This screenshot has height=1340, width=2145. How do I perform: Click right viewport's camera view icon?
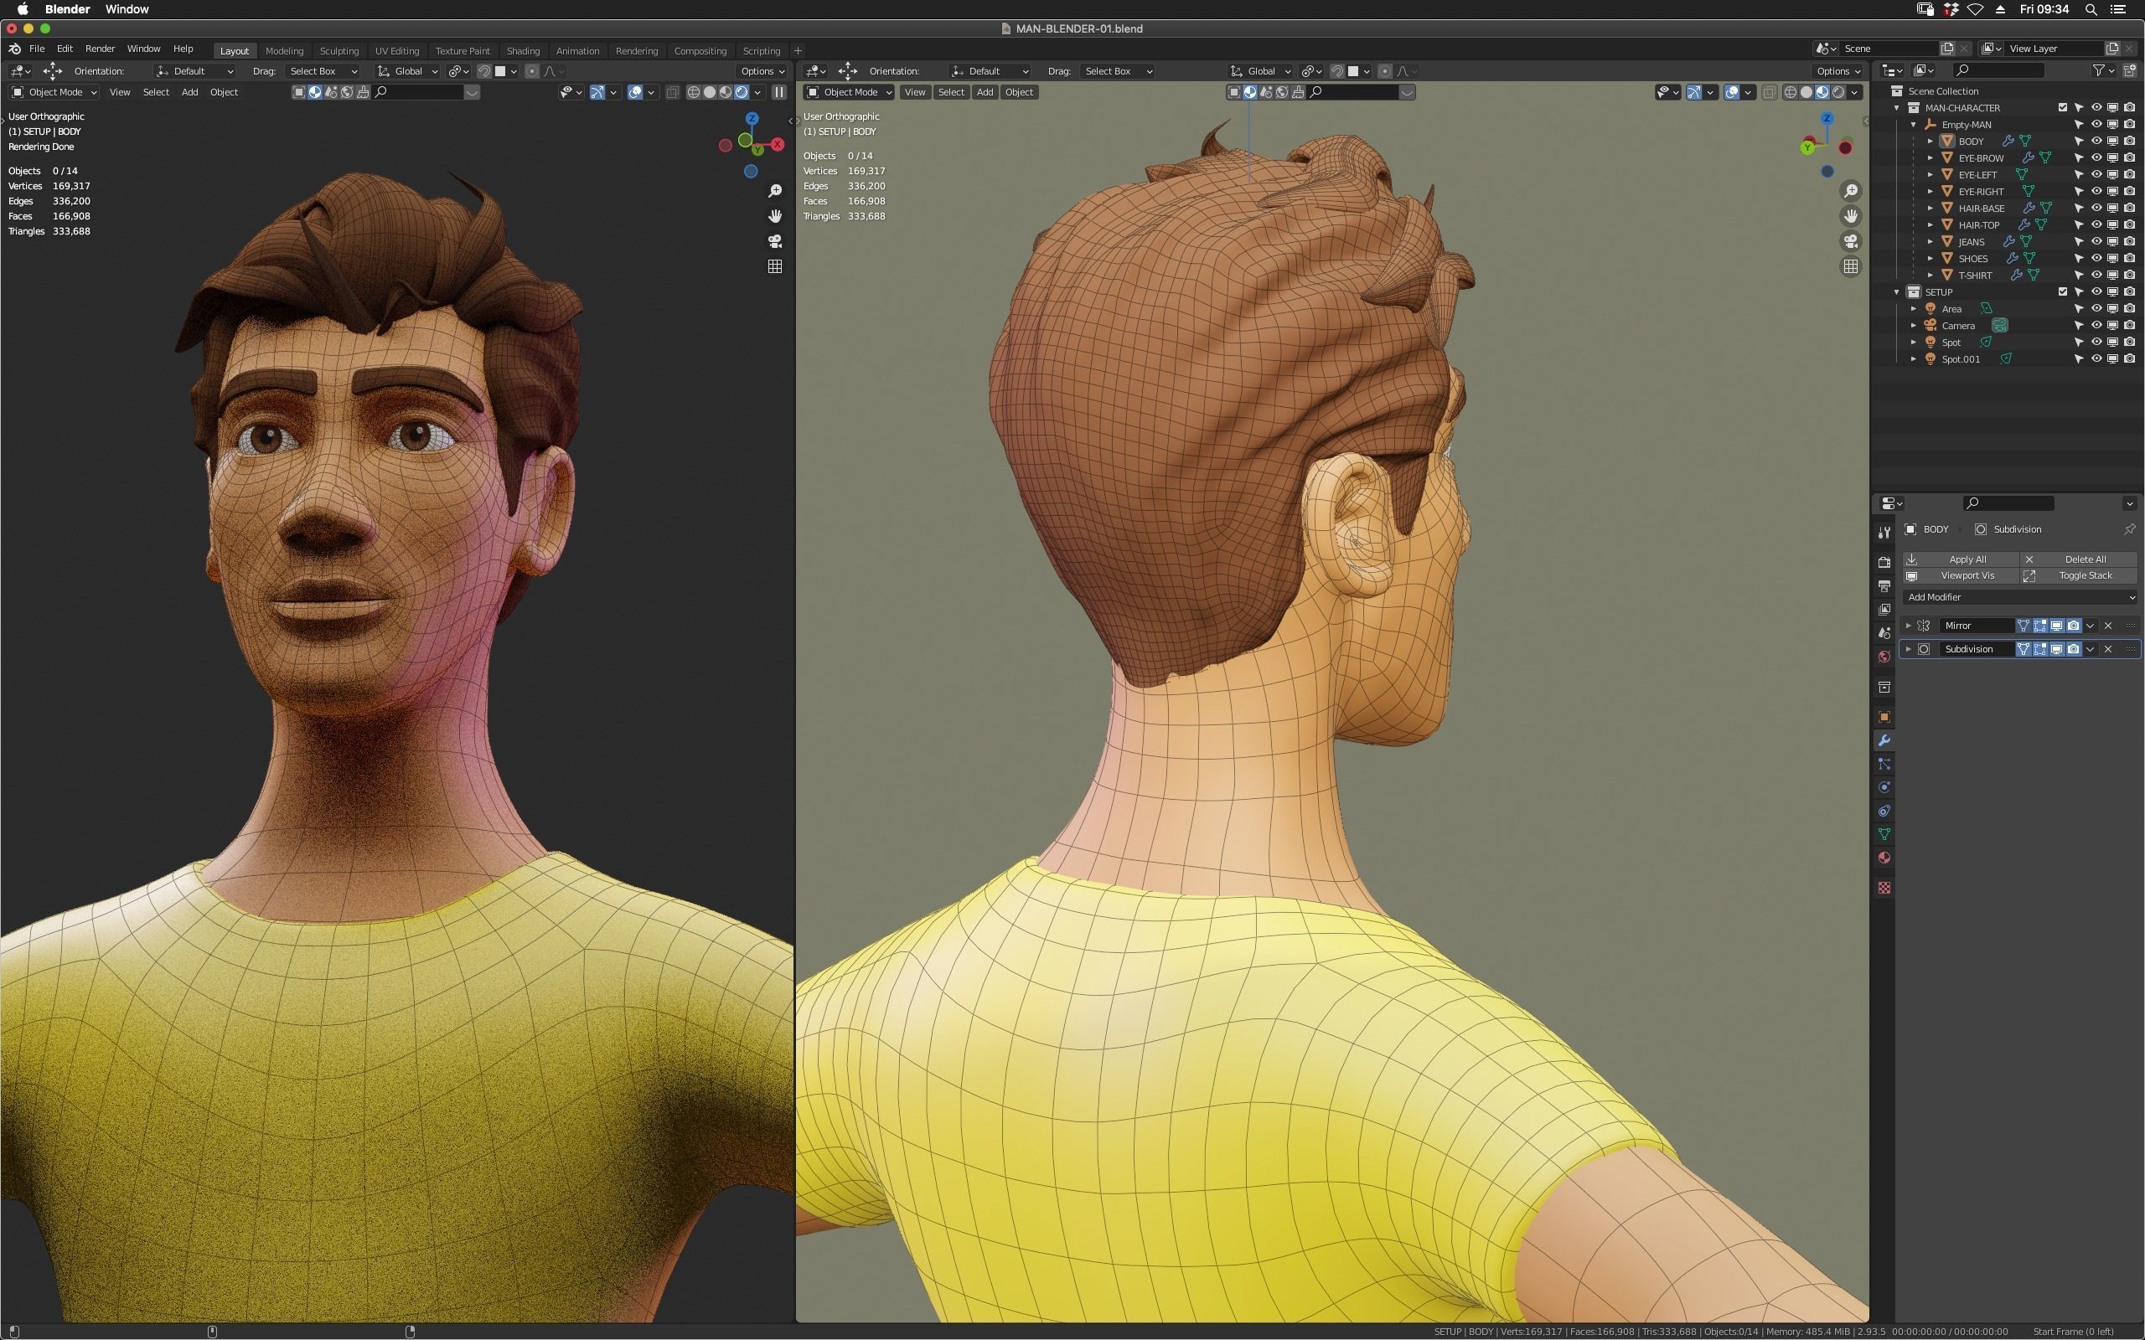[x=1851, y=241]
